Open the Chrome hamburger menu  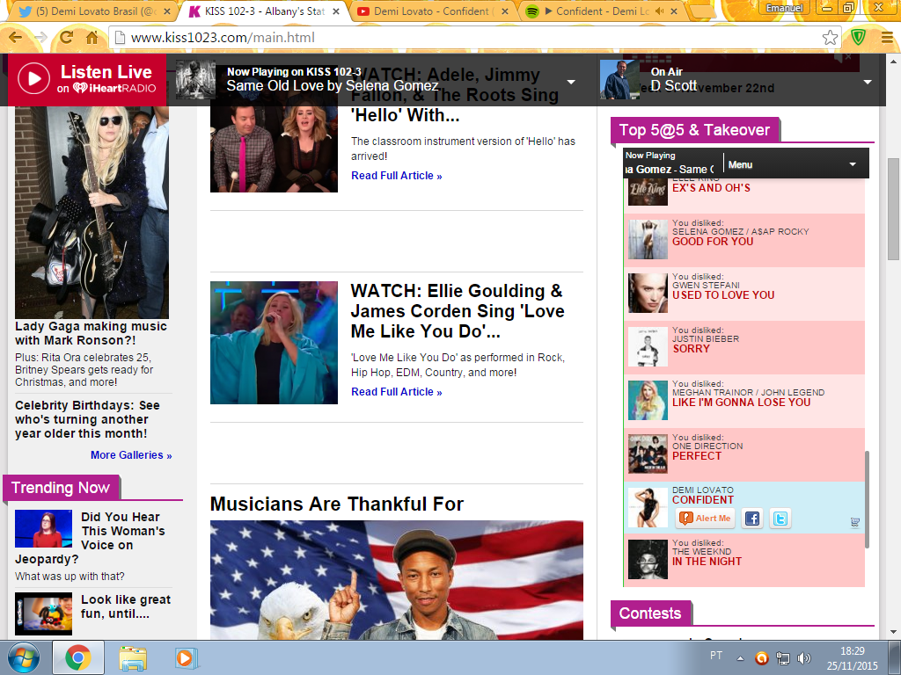point(887,38)
